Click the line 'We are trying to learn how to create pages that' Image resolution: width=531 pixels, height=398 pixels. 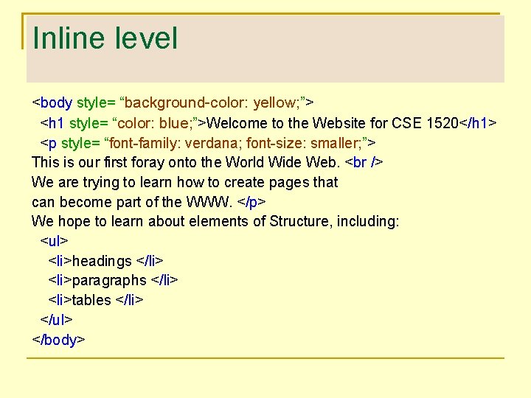click(185, 183)
